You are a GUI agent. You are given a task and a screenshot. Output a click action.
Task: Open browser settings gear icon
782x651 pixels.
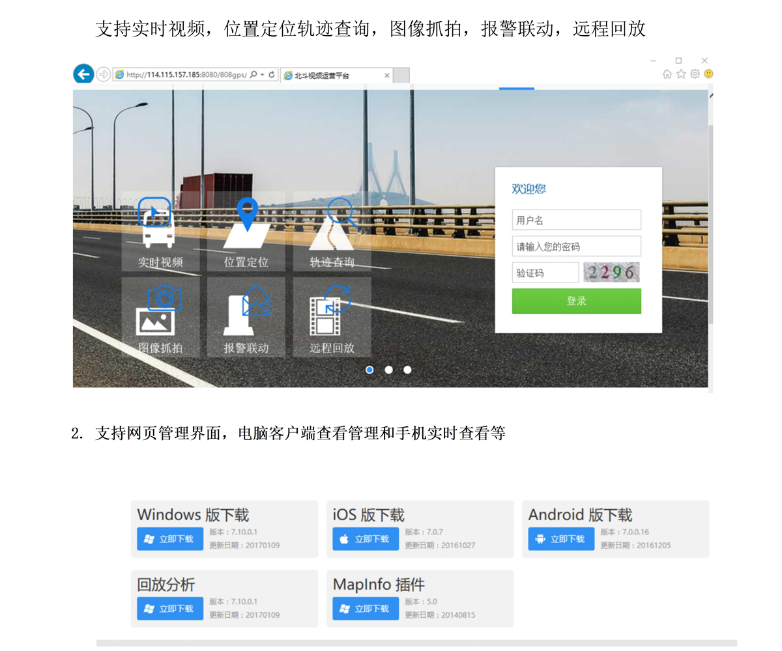[695, 74]
